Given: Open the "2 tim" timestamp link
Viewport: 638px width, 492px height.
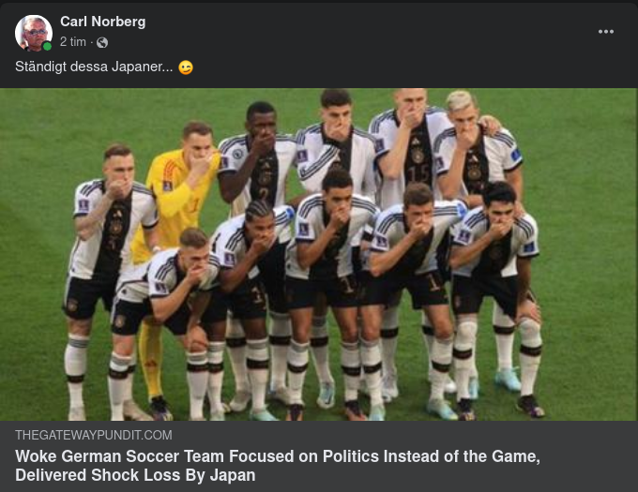Looking at the screenshot, I should [73, 42].
